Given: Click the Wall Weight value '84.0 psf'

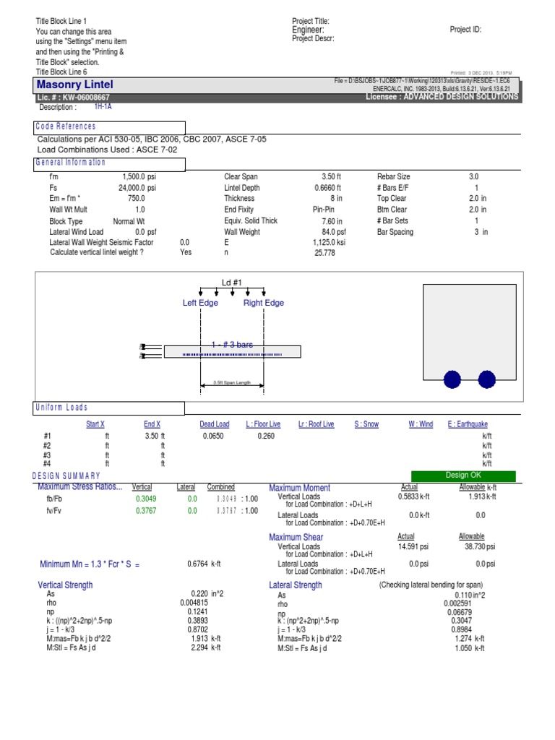Looking at the screenshot, I should pos(334,232).
